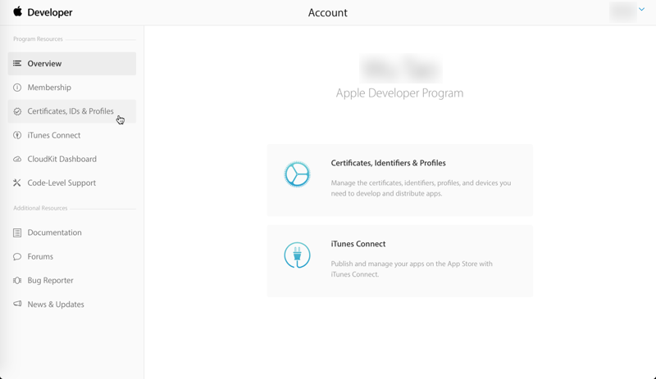Viewport: 656px width, 379px height.
Task: Open Code-Level Support in the sidebar
Action: [72, 183]
